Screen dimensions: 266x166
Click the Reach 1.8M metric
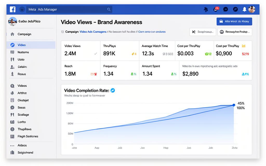(x=70, y=74)
